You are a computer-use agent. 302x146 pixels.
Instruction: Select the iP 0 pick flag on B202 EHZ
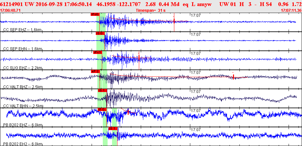click(x=102, y=109)
